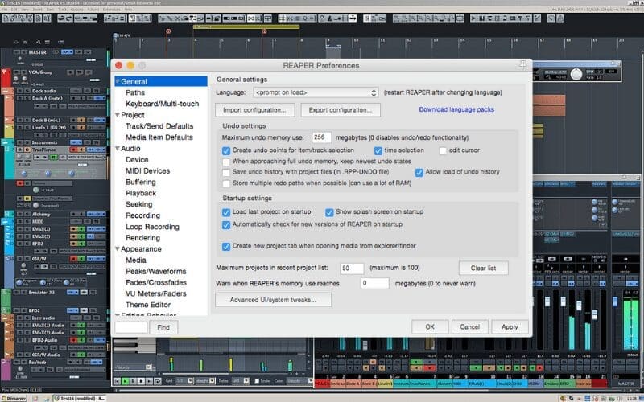Toggle Allow load of undo history
644x402 pixels.
[419, 172]
